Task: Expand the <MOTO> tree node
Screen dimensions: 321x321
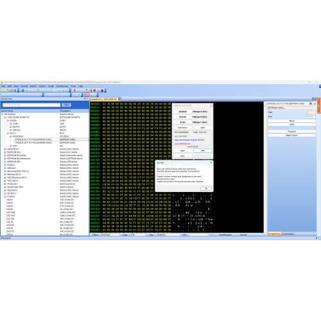Action: [x=10, y=127]
